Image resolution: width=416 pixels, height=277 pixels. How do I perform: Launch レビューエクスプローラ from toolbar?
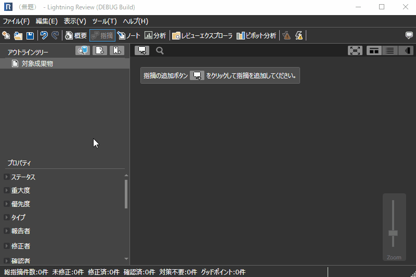click(202, 35)
